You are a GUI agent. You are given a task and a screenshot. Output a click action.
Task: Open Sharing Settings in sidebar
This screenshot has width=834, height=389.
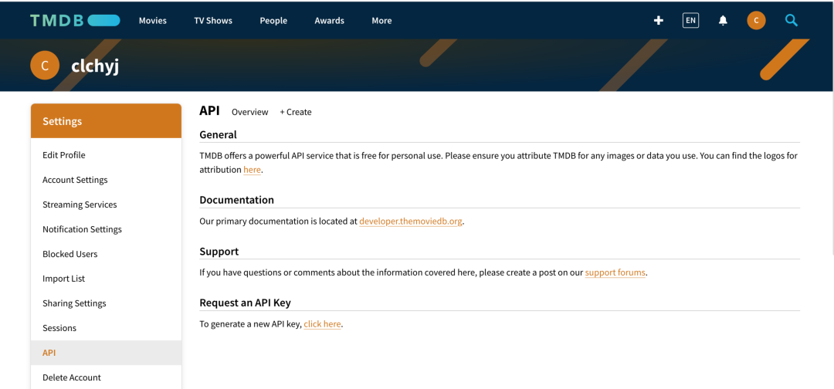pyautogui.click(x=106, y=303)
